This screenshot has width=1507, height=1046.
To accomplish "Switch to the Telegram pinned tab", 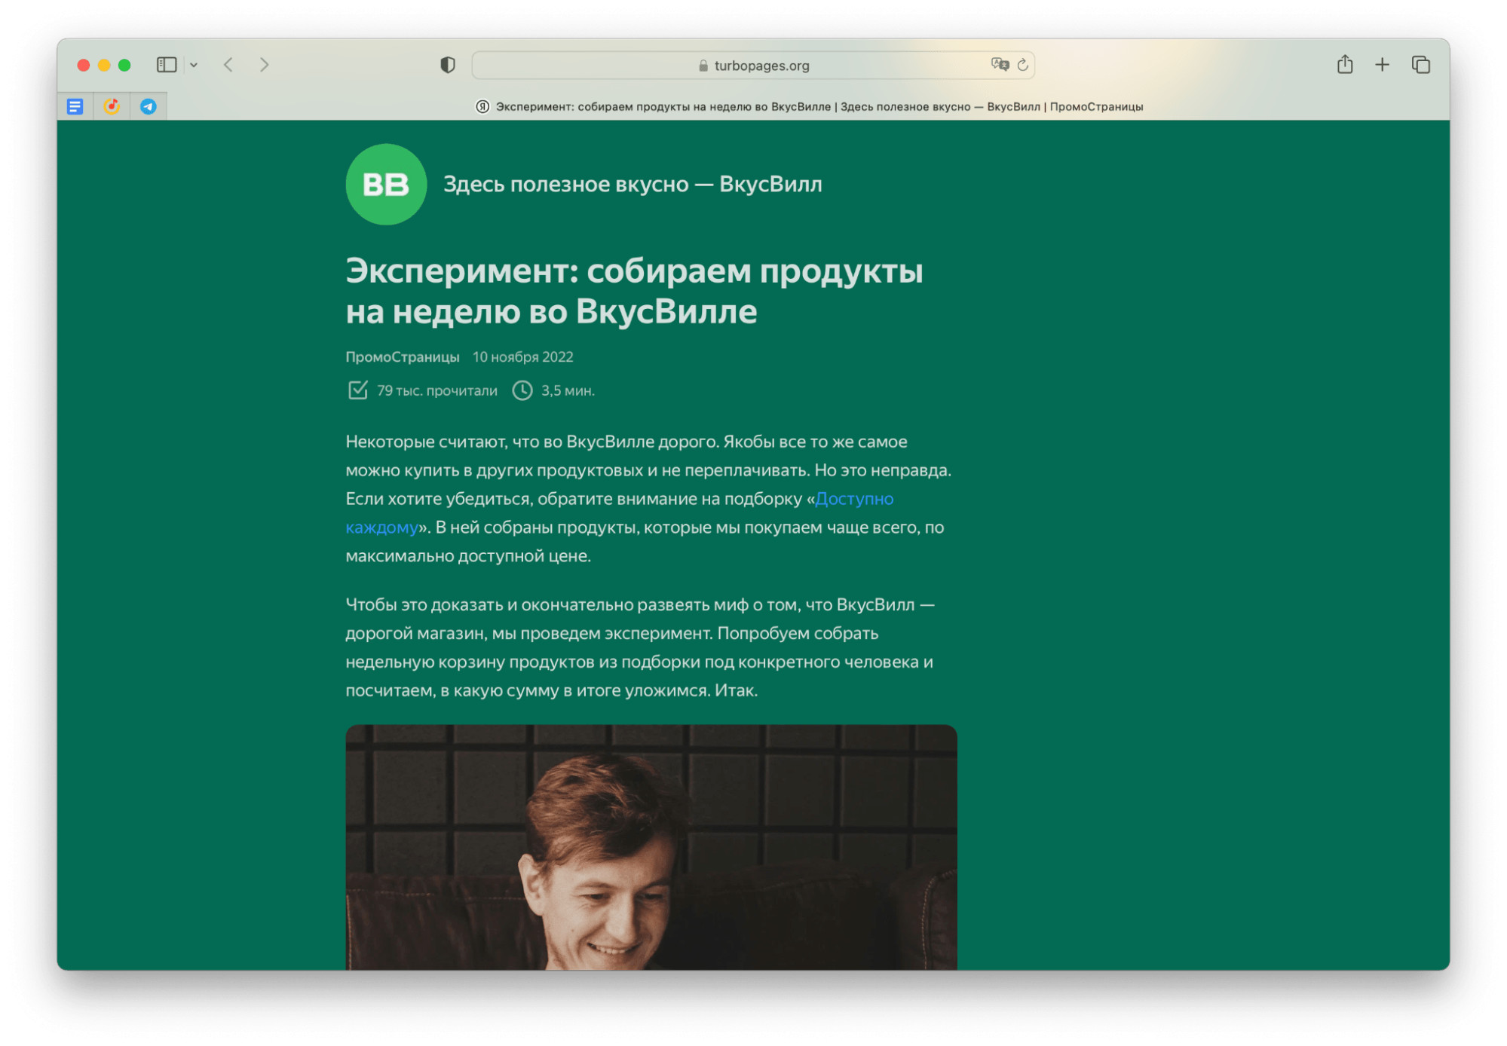I will point(149,106).
